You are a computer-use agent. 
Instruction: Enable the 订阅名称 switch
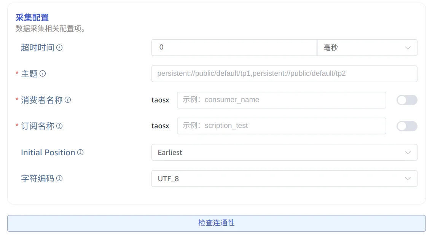(407, 126)
